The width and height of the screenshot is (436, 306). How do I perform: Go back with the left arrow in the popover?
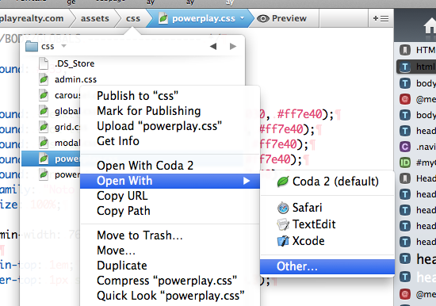click(x=213, y=46)
